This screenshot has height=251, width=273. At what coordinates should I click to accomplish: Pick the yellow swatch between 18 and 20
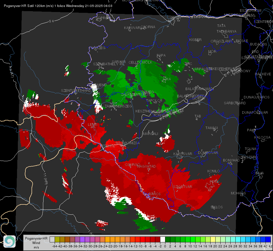tap(213, 239)
